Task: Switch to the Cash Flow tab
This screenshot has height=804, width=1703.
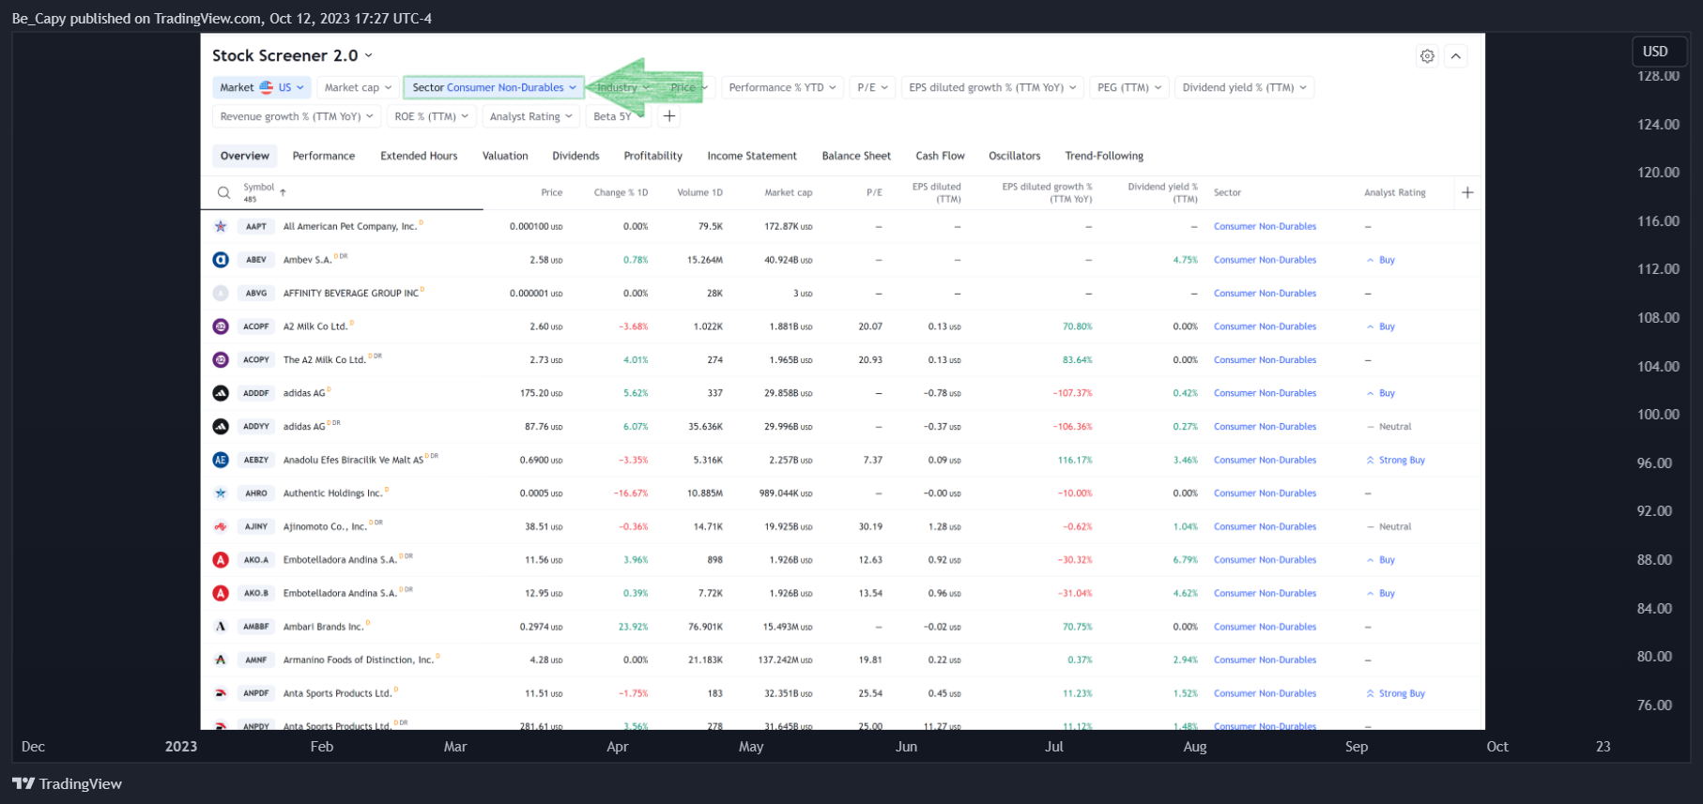Action: click(x=940, y=156)
